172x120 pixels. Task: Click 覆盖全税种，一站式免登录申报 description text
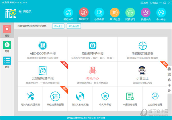(43, 83)
